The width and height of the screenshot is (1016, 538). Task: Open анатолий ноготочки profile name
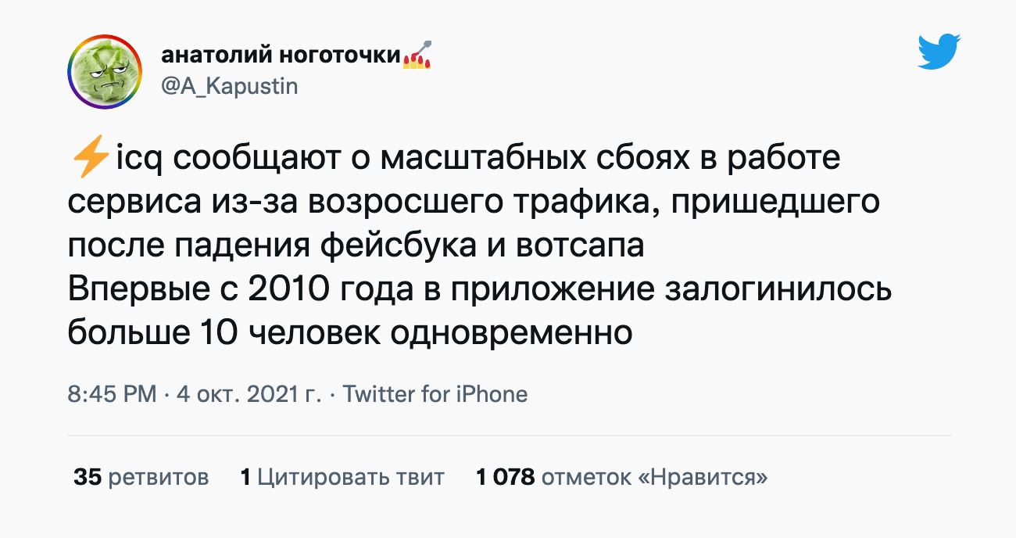click(x=281, y=56)
